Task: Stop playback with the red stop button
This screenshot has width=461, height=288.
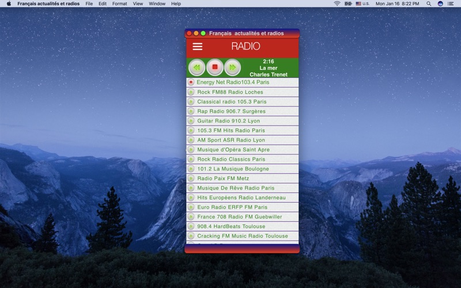Action: tap(215, 67)
